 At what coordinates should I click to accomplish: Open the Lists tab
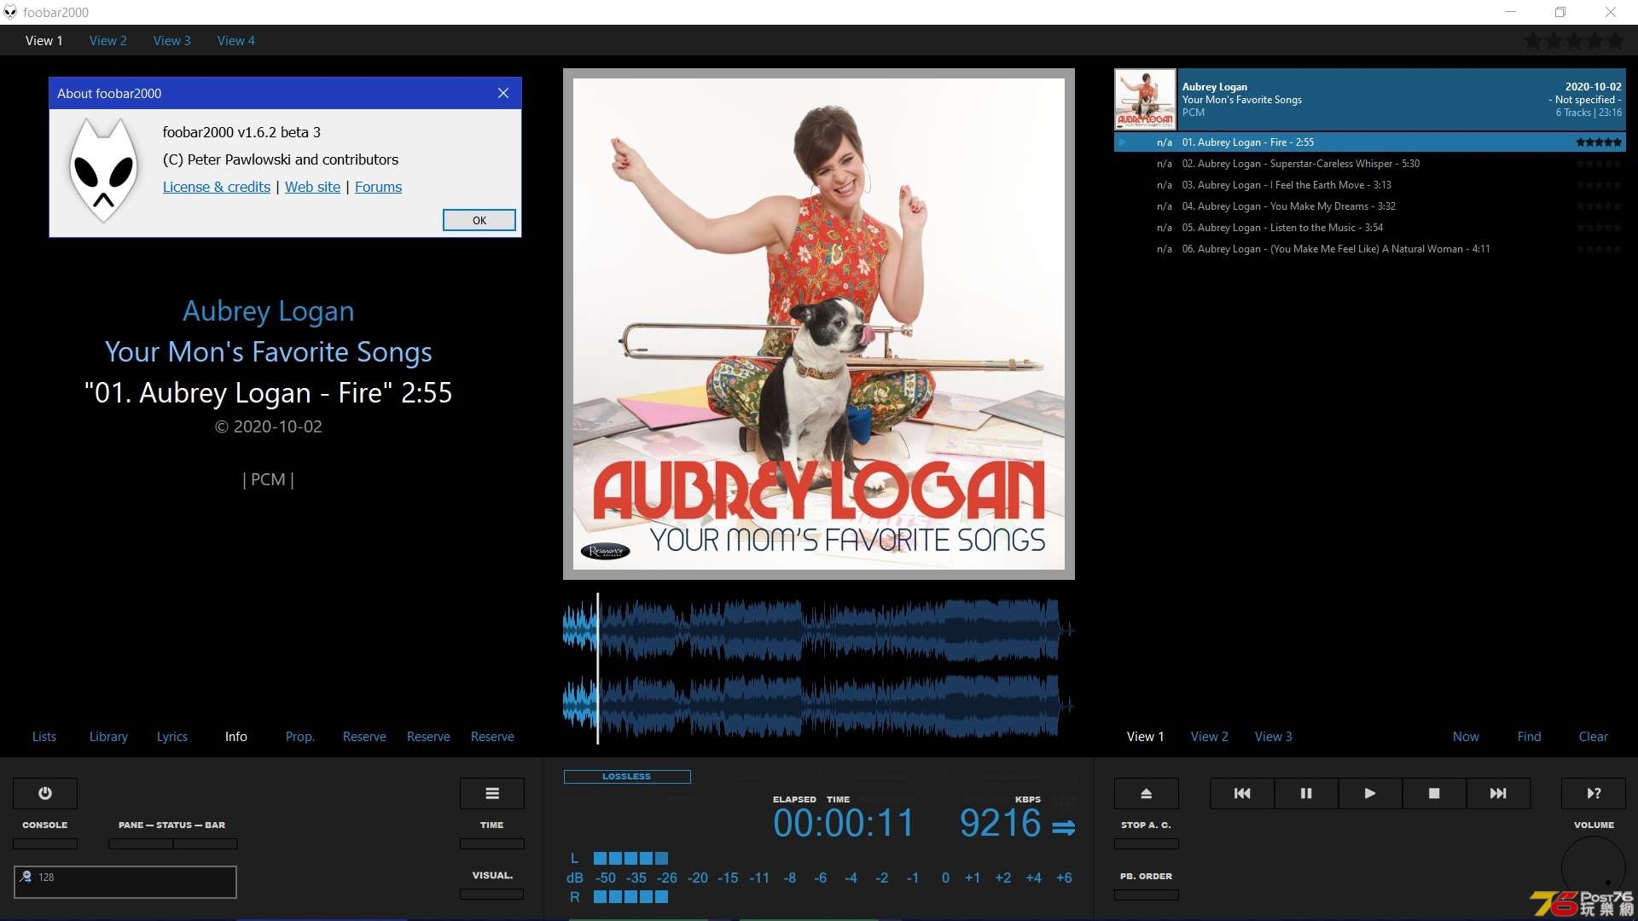click(x=44, y=736)
